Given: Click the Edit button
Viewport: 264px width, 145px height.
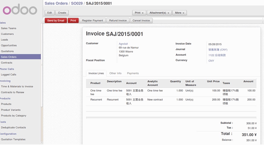Looking at the screenshot, I should [x=50, y=13].
